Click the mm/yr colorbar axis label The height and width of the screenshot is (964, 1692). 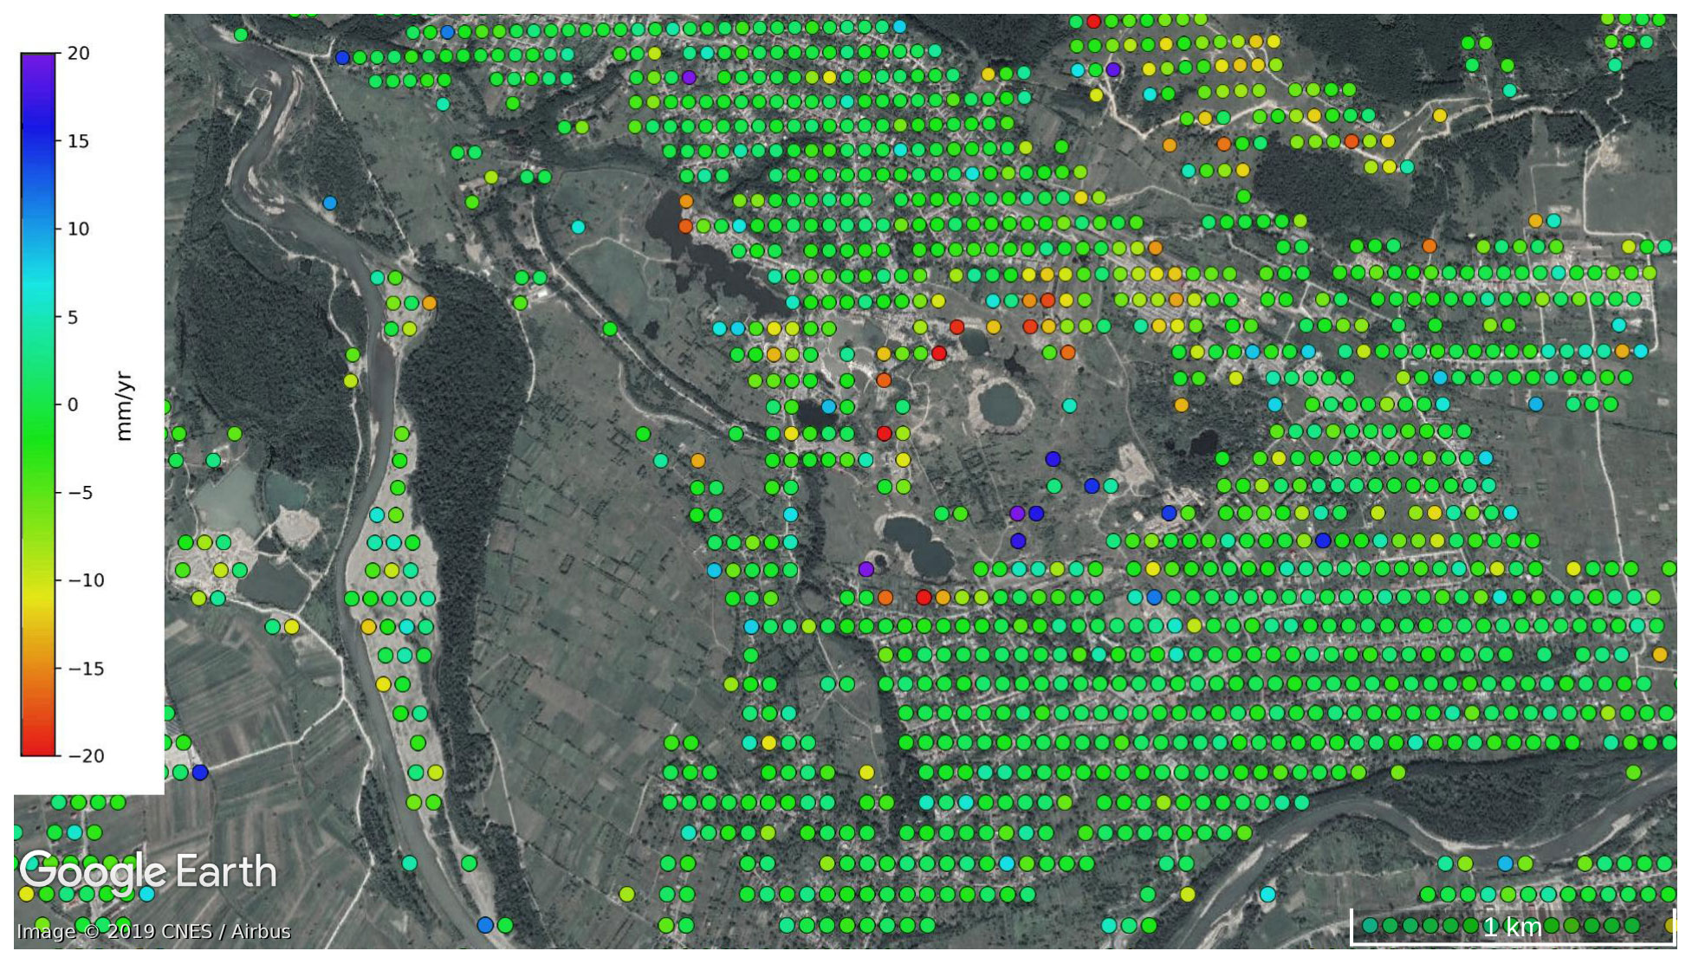pos(124,407)
